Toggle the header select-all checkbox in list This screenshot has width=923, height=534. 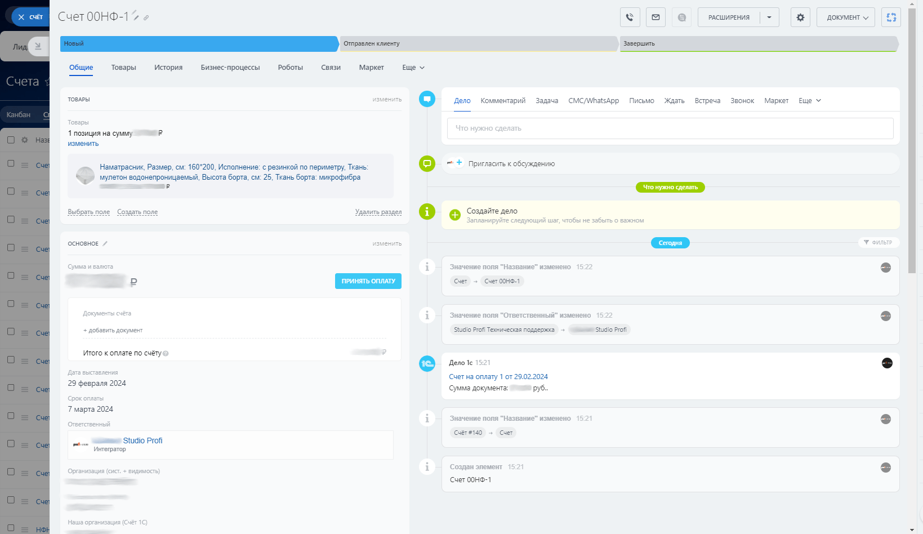(11, 140)
